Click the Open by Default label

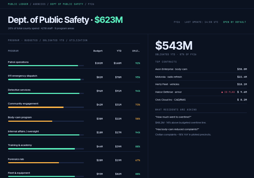235,22
